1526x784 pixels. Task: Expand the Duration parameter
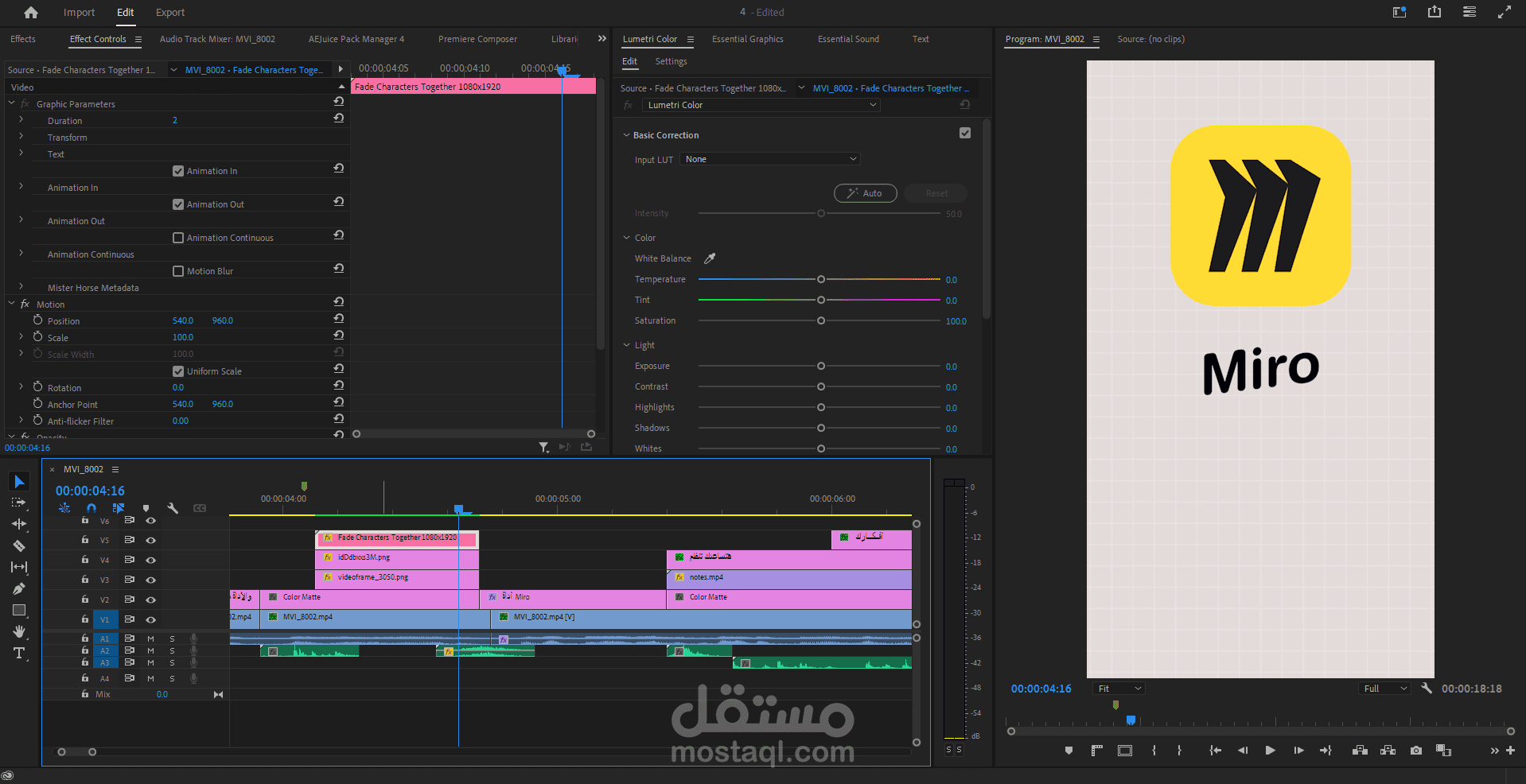pyautogui.click(x=21, y=120)
